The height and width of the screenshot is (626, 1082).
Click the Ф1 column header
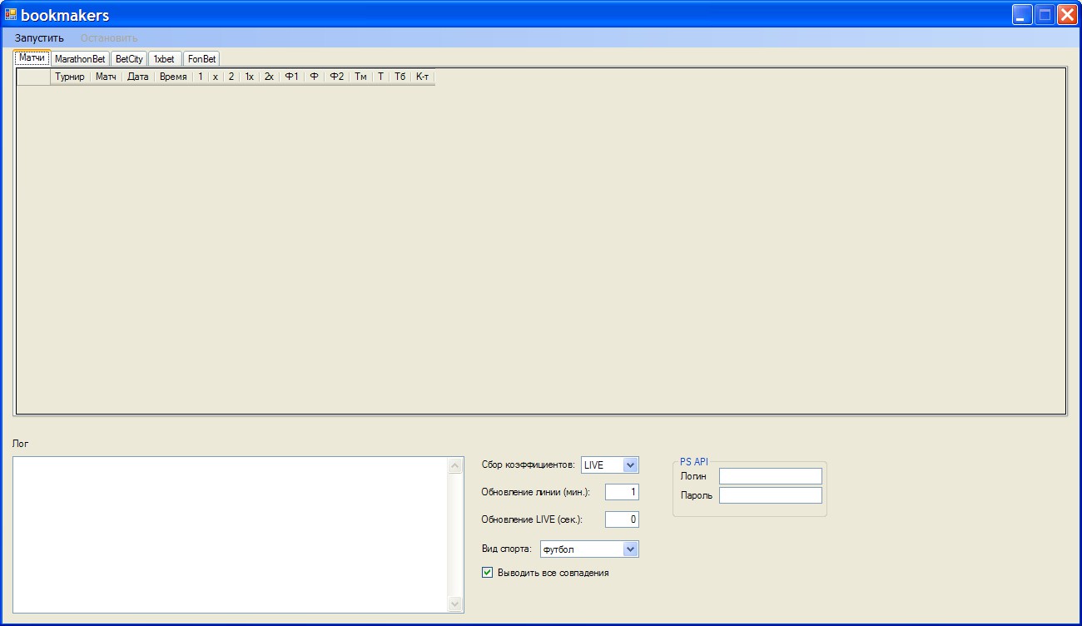(291, 77)
